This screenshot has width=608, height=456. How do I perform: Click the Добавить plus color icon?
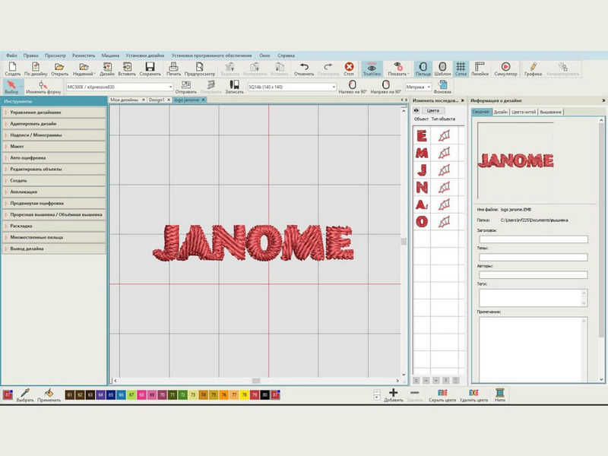click(x=394, y=395)
